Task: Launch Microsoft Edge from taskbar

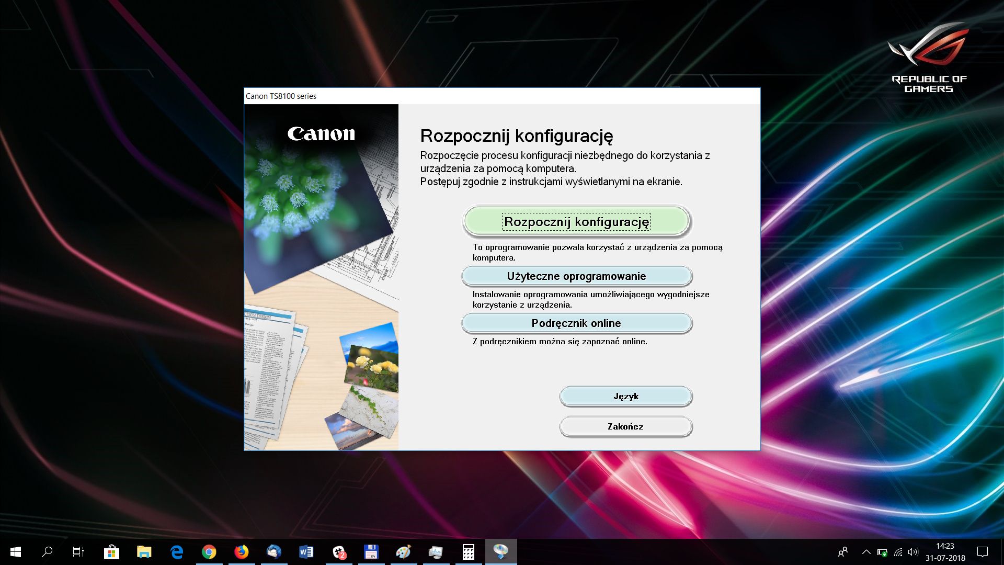Action: click(177, 552)
